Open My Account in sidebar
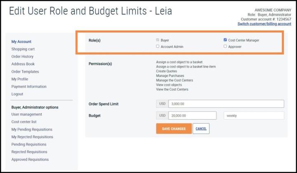297x173 pixels. pos(21,42)
